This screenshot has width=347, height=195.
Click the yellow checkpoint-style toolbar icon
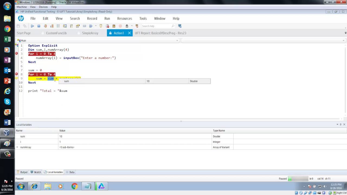pos(101,26)
